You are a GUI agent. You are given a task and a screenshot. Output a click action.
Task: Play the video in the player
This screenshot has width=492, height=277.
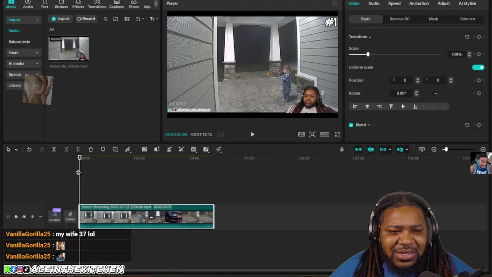click(253, 134)
